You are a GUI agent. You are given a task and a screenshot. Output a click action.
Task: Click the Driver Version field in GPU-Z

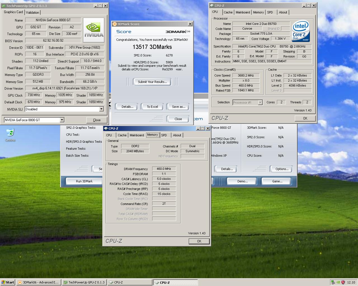(x=65, y=88)
